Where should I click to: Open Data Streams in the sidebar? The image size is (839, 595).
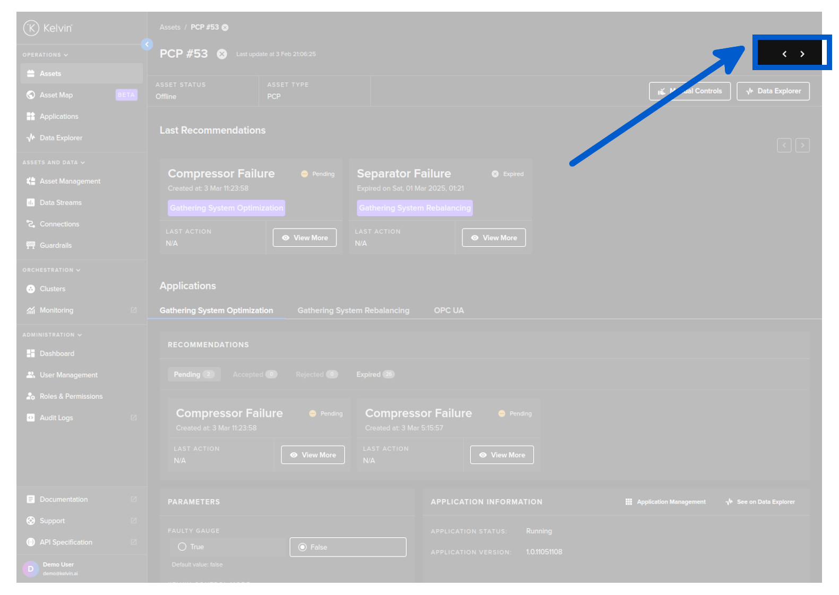[x=61, y=203]
